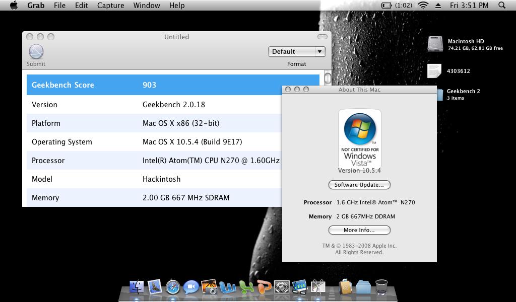Open the Help menu
516x302 pixels.
(177, 5)
